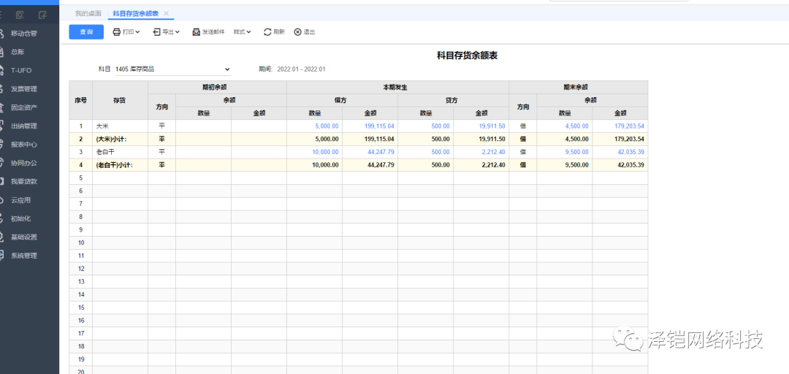The image size is (789, 374).
Task: Open 总账 in the sidebar
Action: click(18, 52)
